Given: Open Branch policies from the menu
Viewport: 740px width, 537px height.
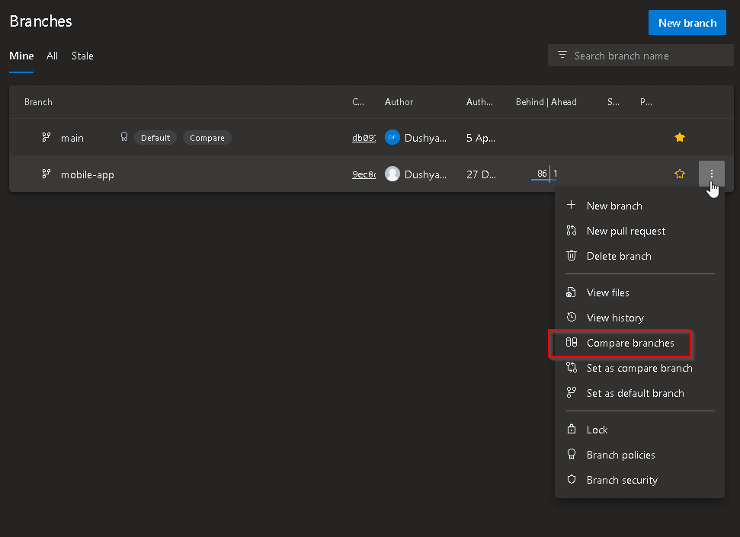Looking at the screenshot, I should [639, 455].
